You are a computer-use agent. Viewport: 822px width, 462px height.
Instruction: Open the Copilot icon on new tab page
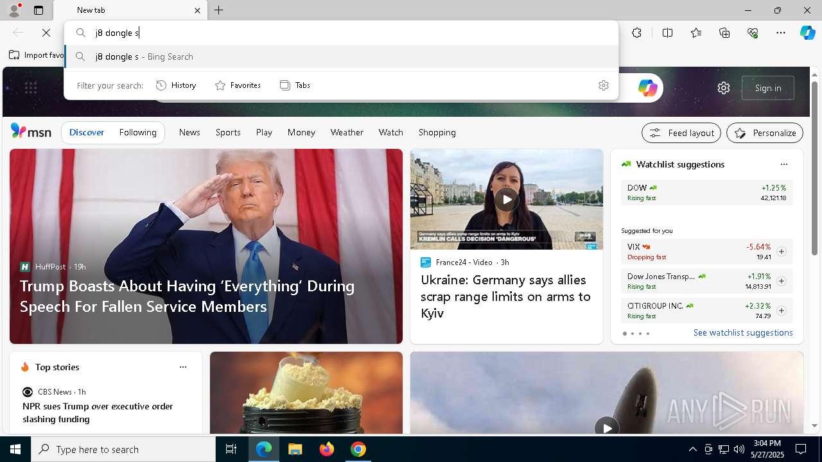[x=647, y=88]
